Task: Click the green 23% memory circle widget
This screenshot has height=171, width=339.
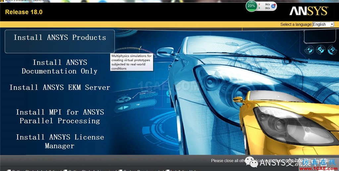Action: point(252,6)
